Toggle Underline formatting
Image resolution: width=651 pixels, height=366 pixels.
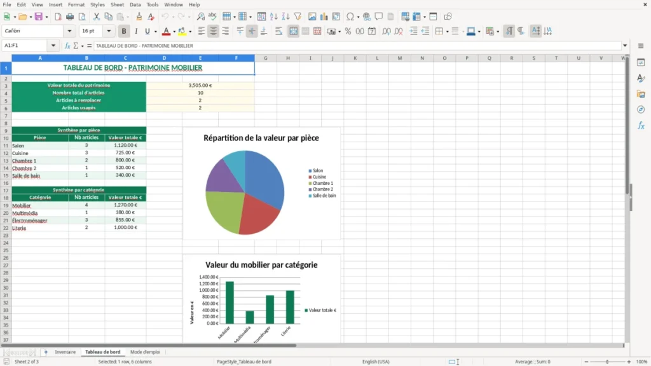(147, 31)
